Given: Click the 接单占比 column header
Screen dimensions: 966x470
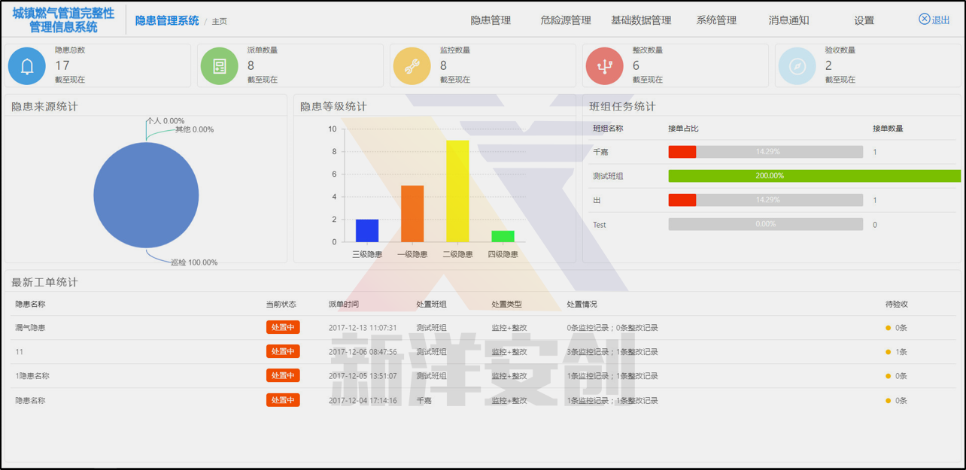Looking at the screenshot, I should pos(683,129).
